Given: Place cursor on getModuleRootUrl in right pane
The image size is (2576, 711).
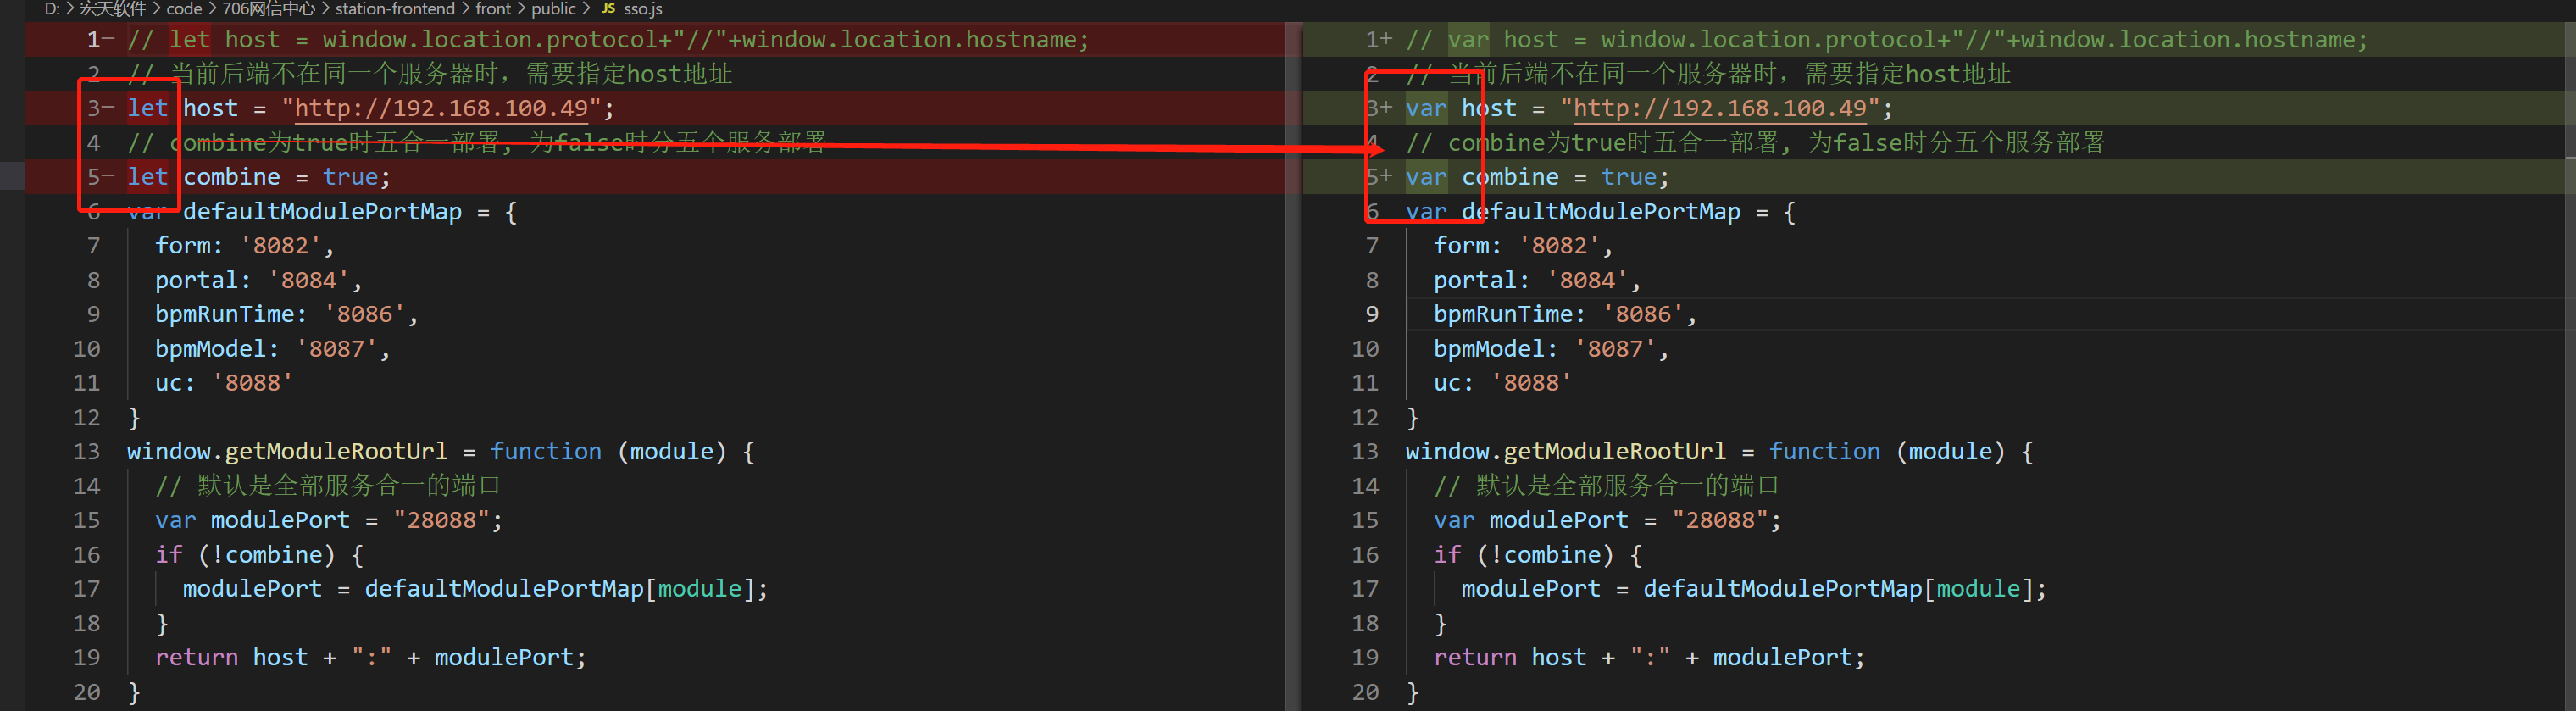Looking at the screenshot, I should point(1614,452).
